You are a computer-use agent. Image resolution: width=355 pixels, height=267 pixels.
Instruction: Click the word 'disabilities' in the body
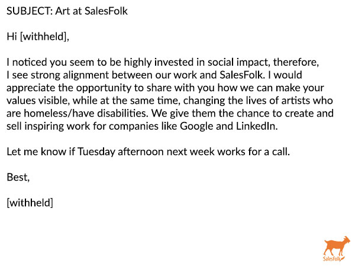pos(121,113)
